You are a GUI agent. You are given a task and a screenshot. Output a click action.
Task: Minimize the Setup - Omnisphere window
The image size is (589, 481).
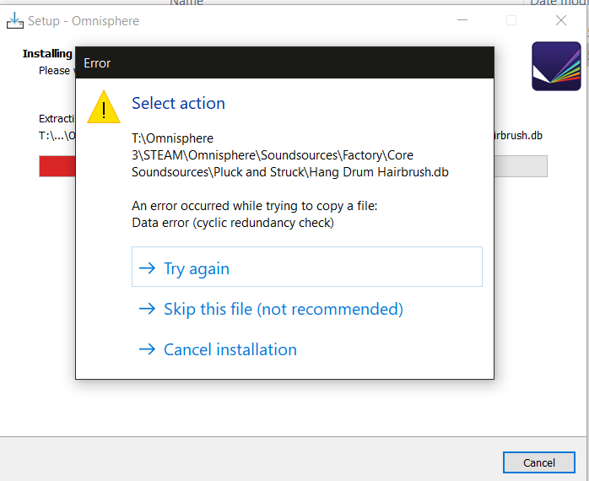(462, 20)
